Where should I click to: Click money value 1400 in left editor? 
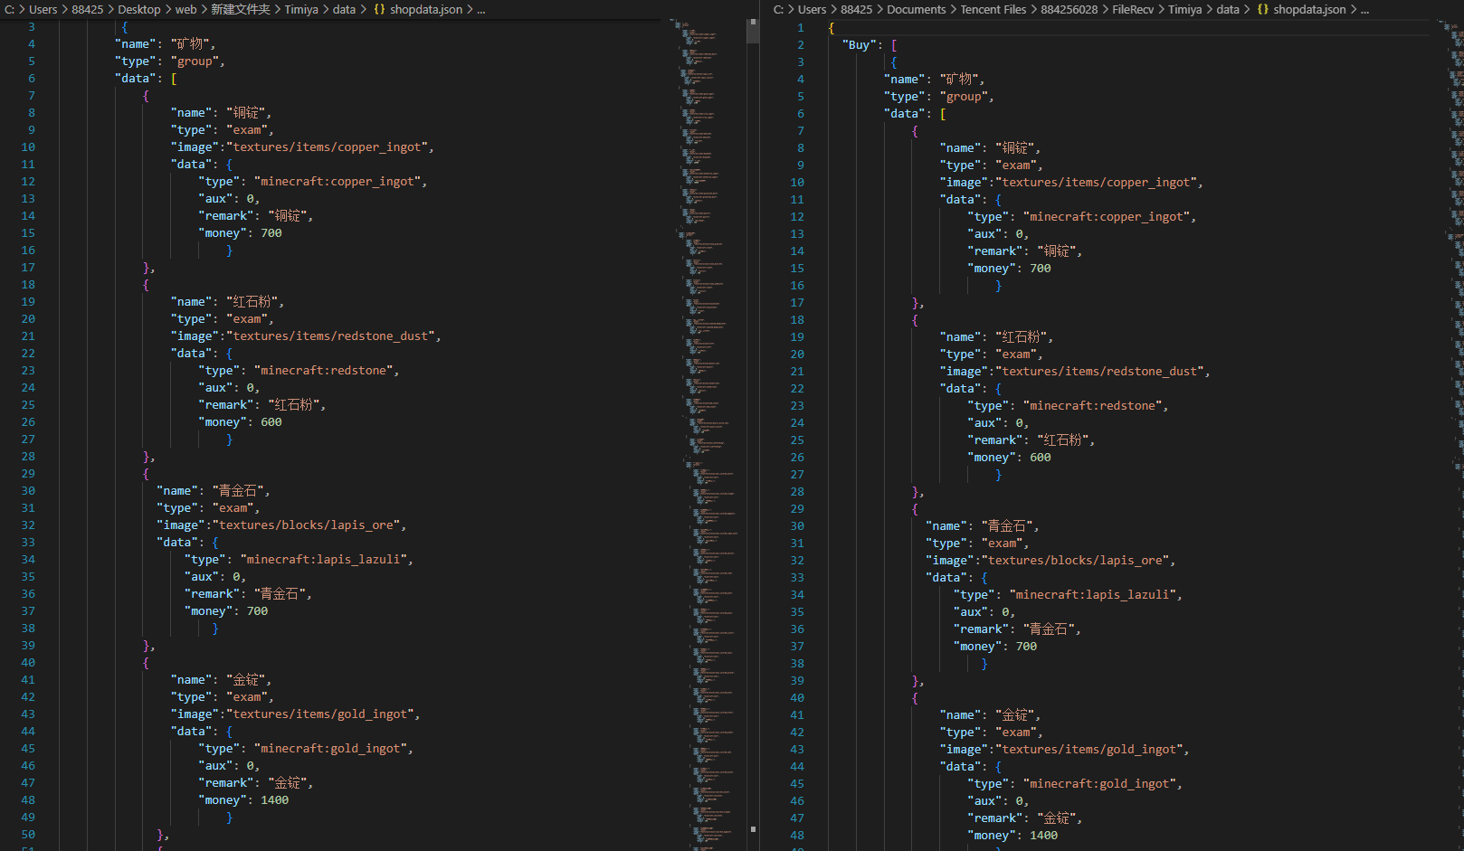(x=275, y=800)
